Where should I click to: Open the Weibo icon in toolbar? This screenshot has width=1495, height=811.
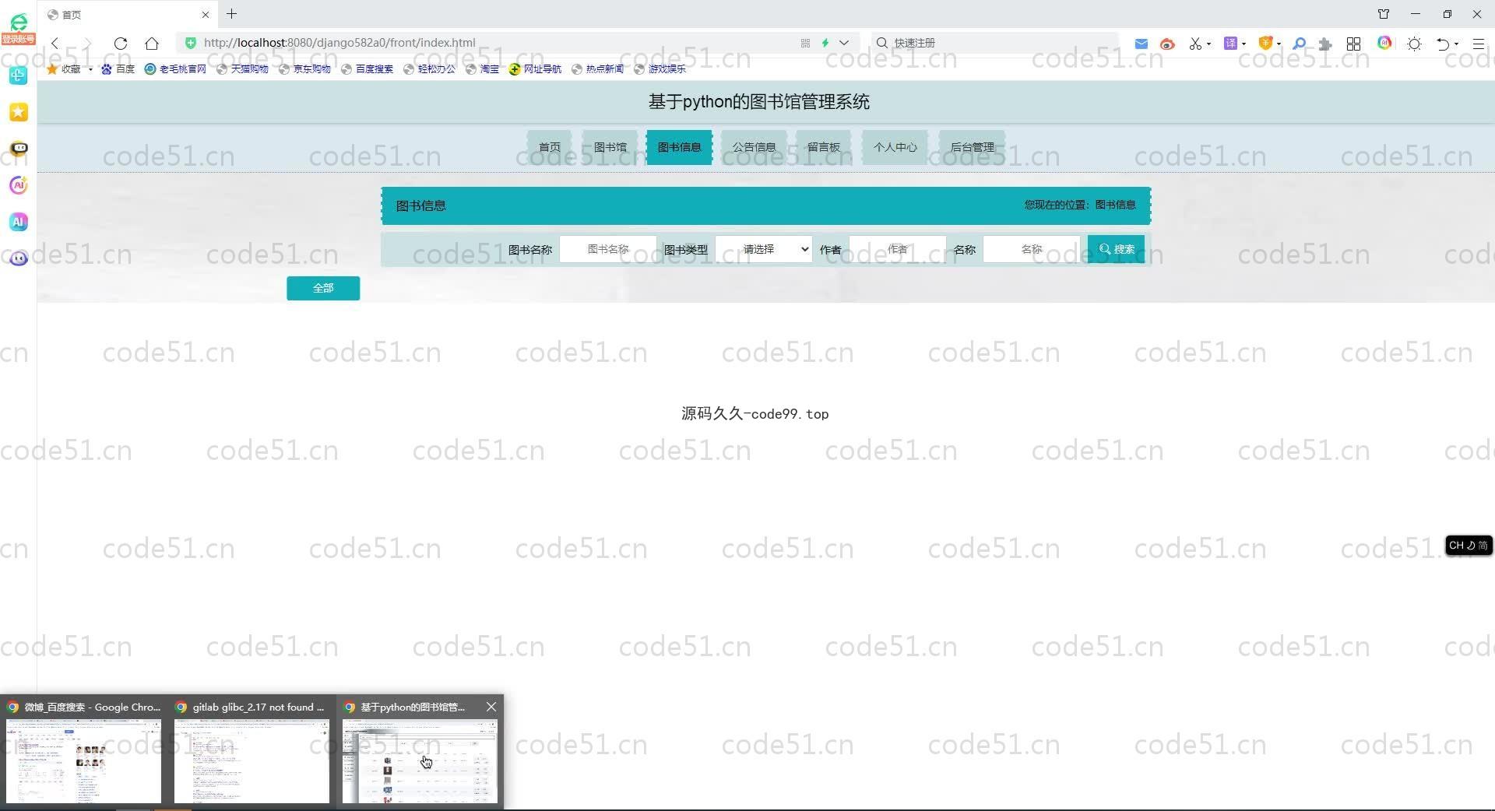[x=1166, y=44]
